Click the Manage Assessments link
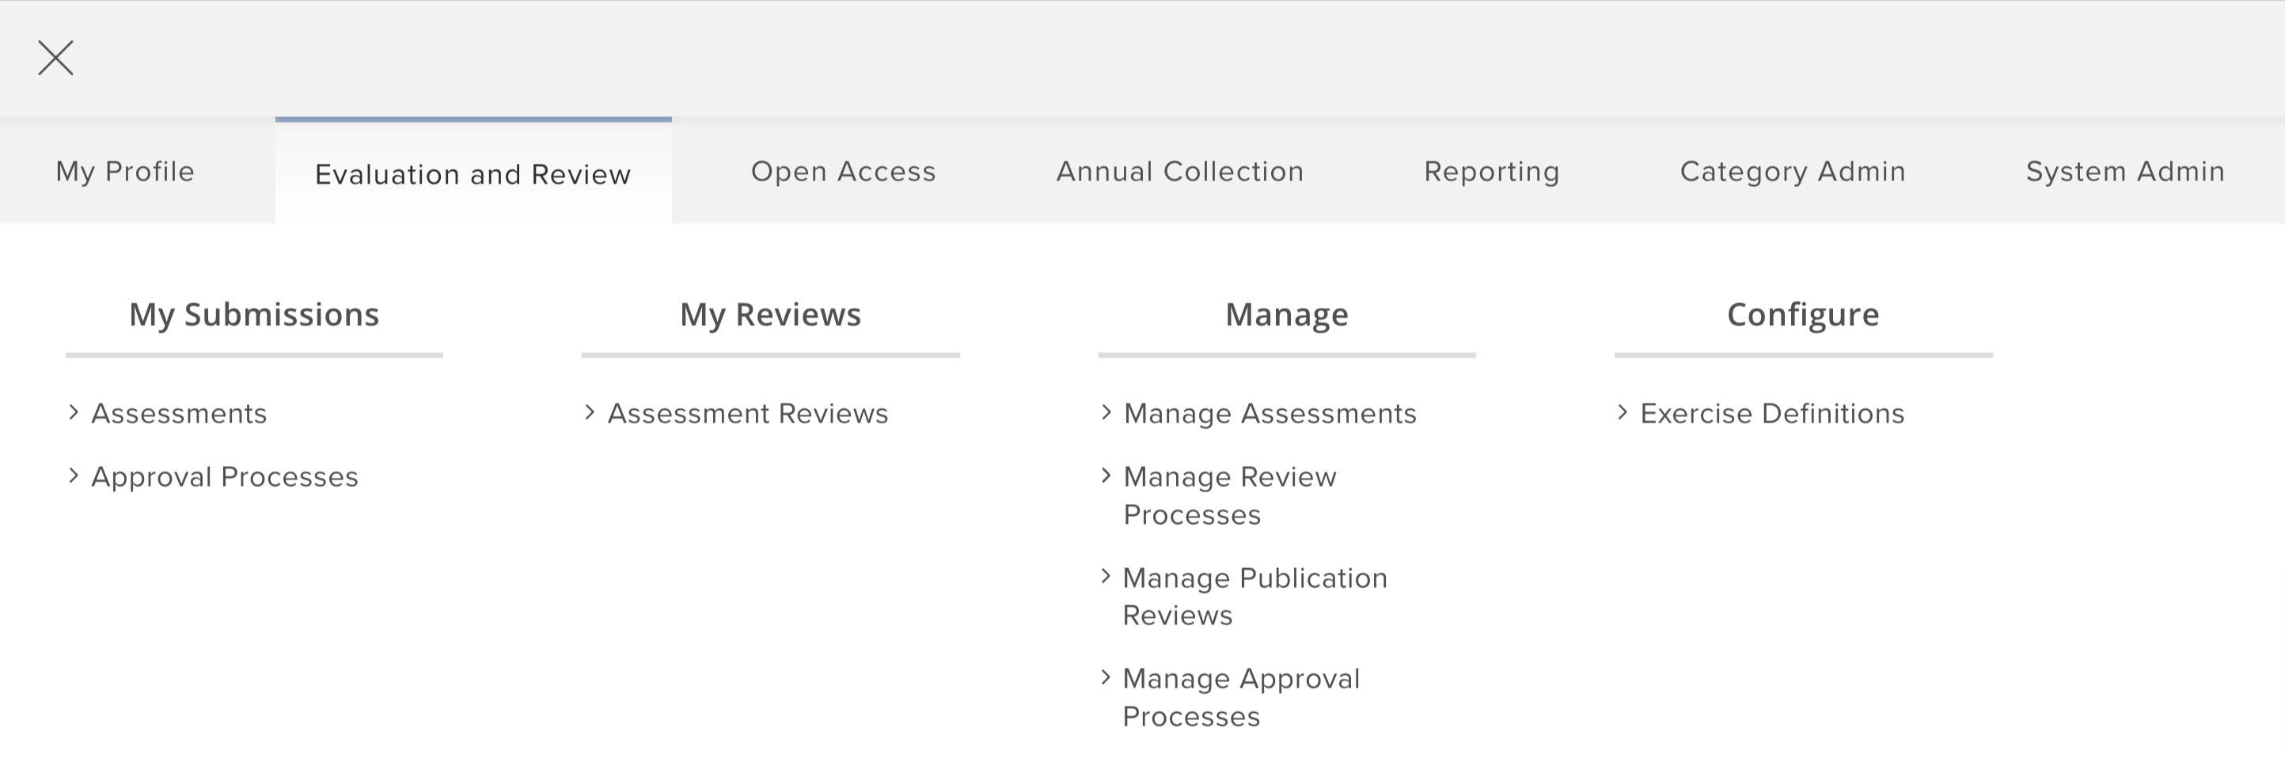Image resolution: width=2285 pixels, height=781 pixels. click(x=1270, y=414)
